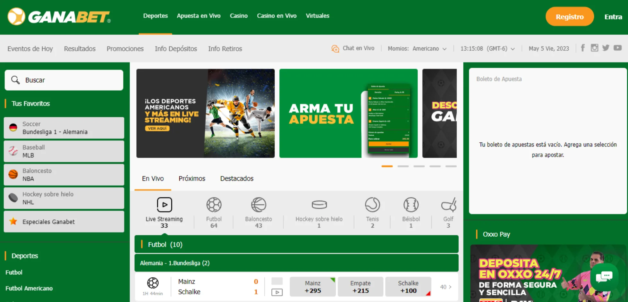Open the Arma Tu Apuesta banner
This screenshot has height=302, width=628.
tap(349, 113)
